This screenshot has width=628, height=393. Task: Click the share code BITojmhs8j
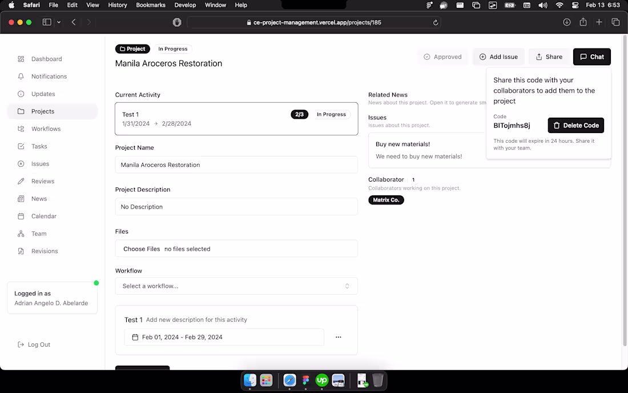point(512,126)
